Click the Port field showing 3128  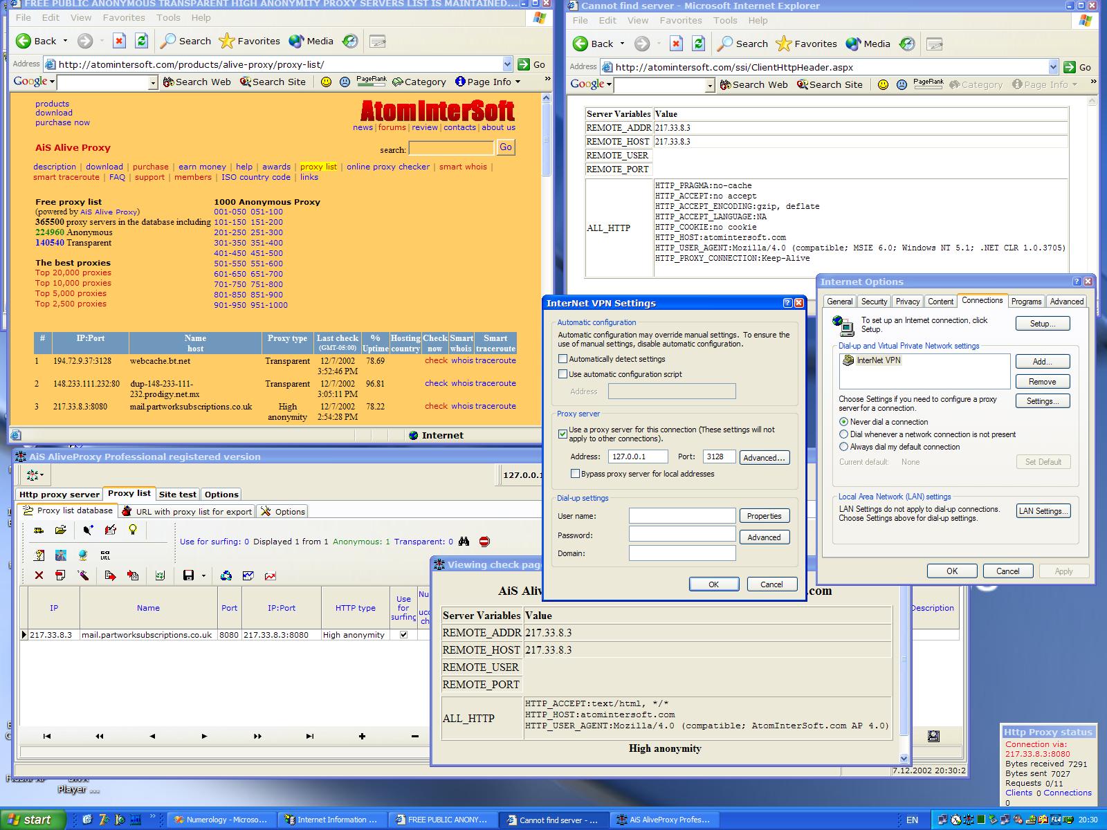tap(718, 457)
